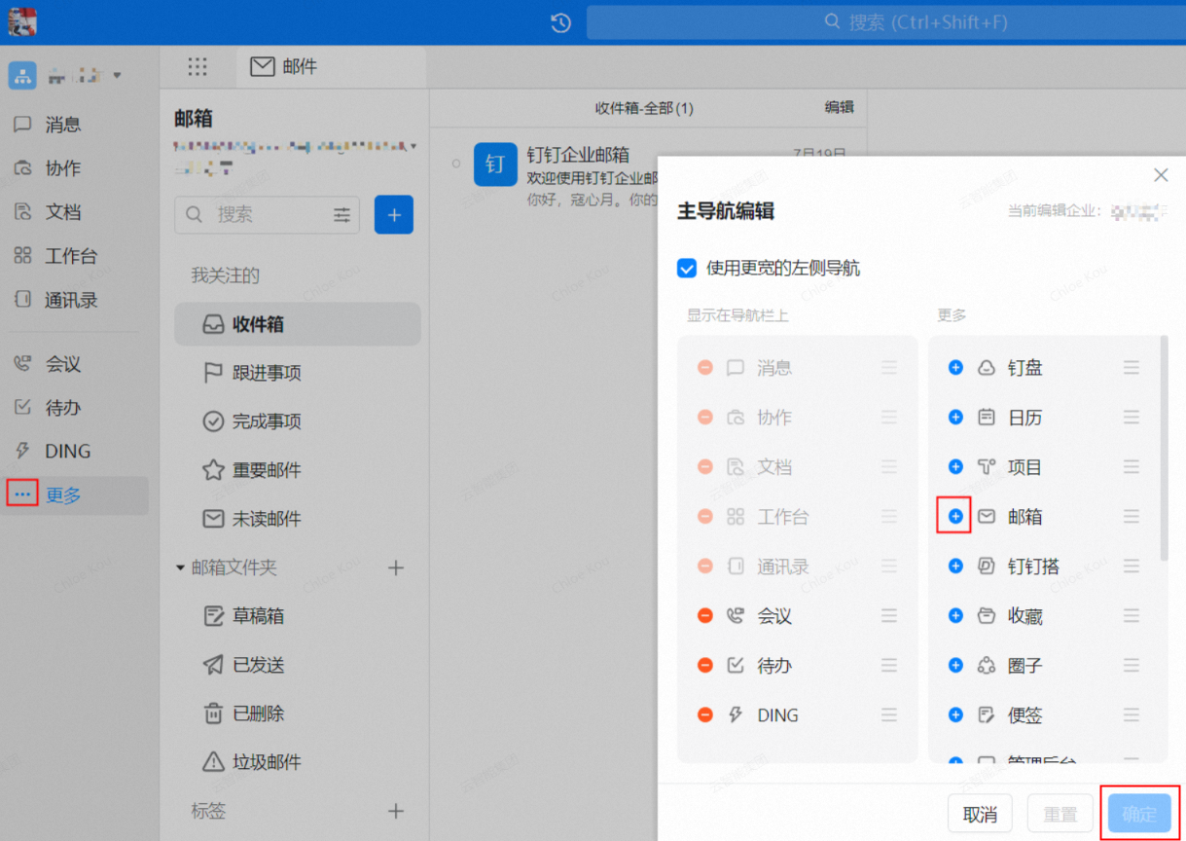
Task: Add 项目 to navigation with plus icon
Action: point(955,466)
